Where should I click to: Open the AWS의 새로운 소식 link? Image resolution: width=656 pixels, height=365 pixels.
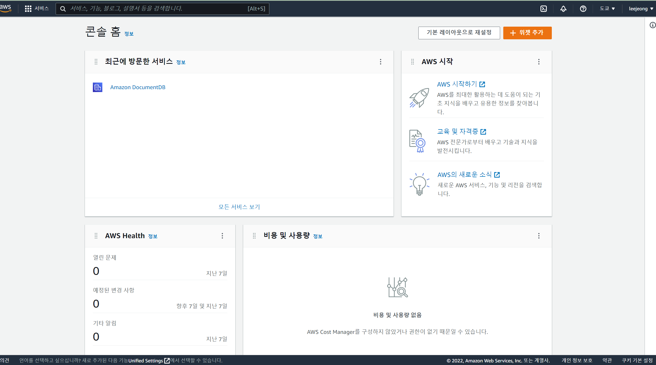point(469,175)
